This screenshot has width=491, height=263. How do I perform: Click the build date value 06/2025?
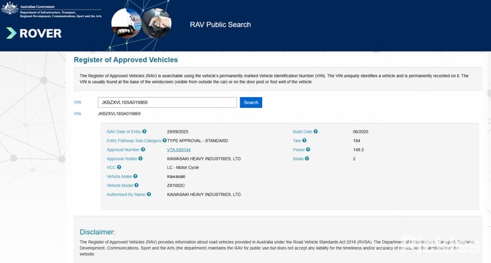(361, 132)
